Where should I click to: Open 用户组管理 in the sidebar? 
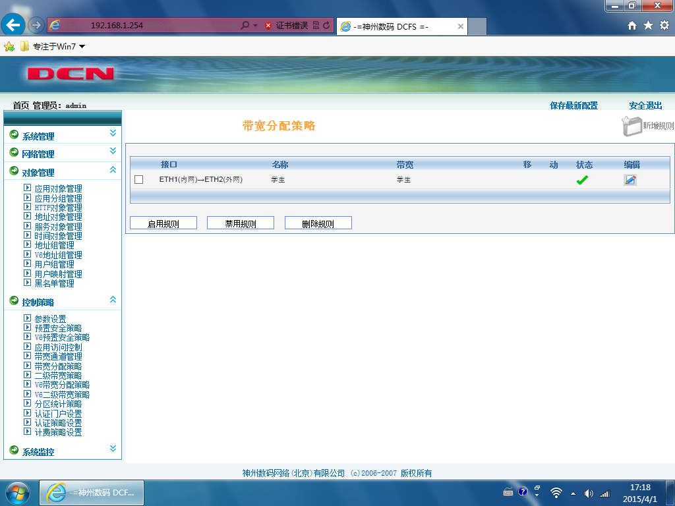pyautogui.click(x=54, y=264)
